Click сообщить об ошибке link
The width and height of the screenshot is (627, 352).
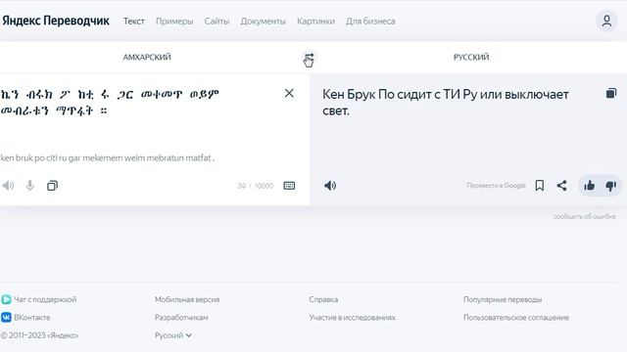584,216
